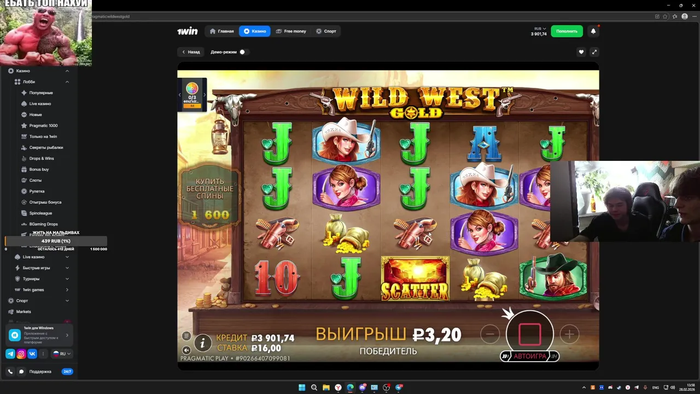Click Купить бесплатные спины 1 600 sign
The image size is (700, 394).
tap(210, 197)
